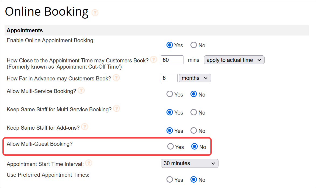The height and width of the screenshot is (188, 316).
Task: Open help icon for How Close to Appointment Time
Action: point(154,60)
